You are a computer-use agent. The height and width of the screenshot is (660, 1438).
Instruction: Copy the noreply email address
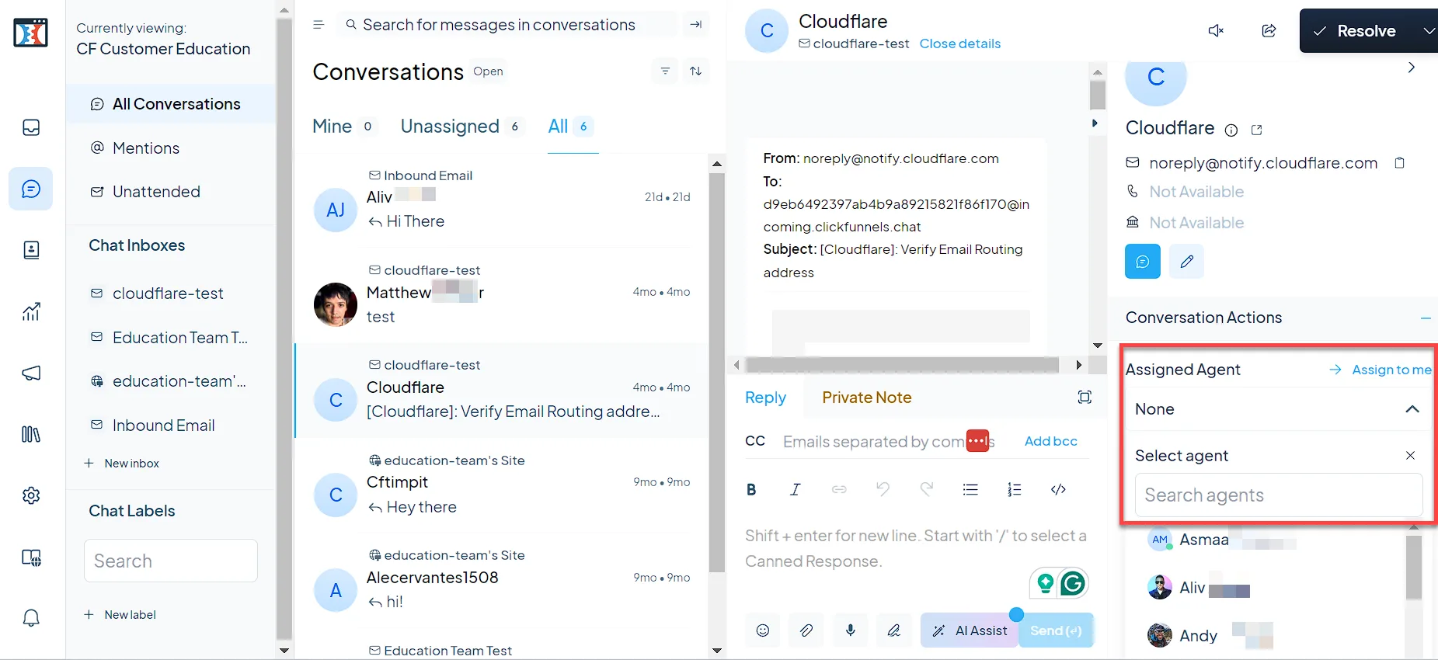coord(1400,163)
